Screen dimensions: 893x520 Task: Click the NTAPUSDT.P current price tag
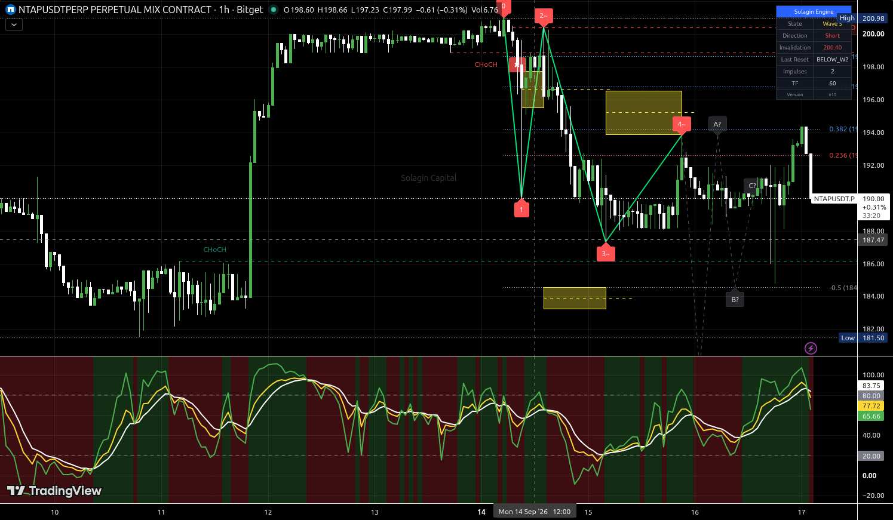834,199
